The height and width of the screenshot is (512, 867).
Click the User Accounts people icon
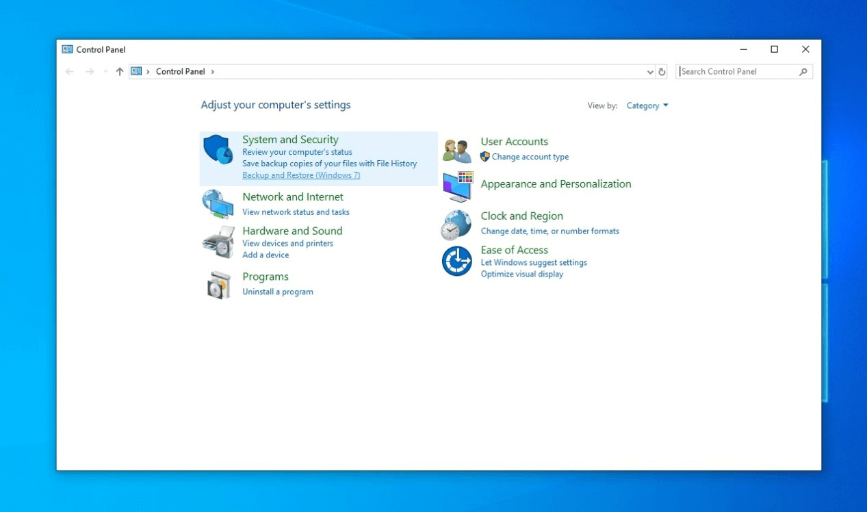[x=457, y=150]
